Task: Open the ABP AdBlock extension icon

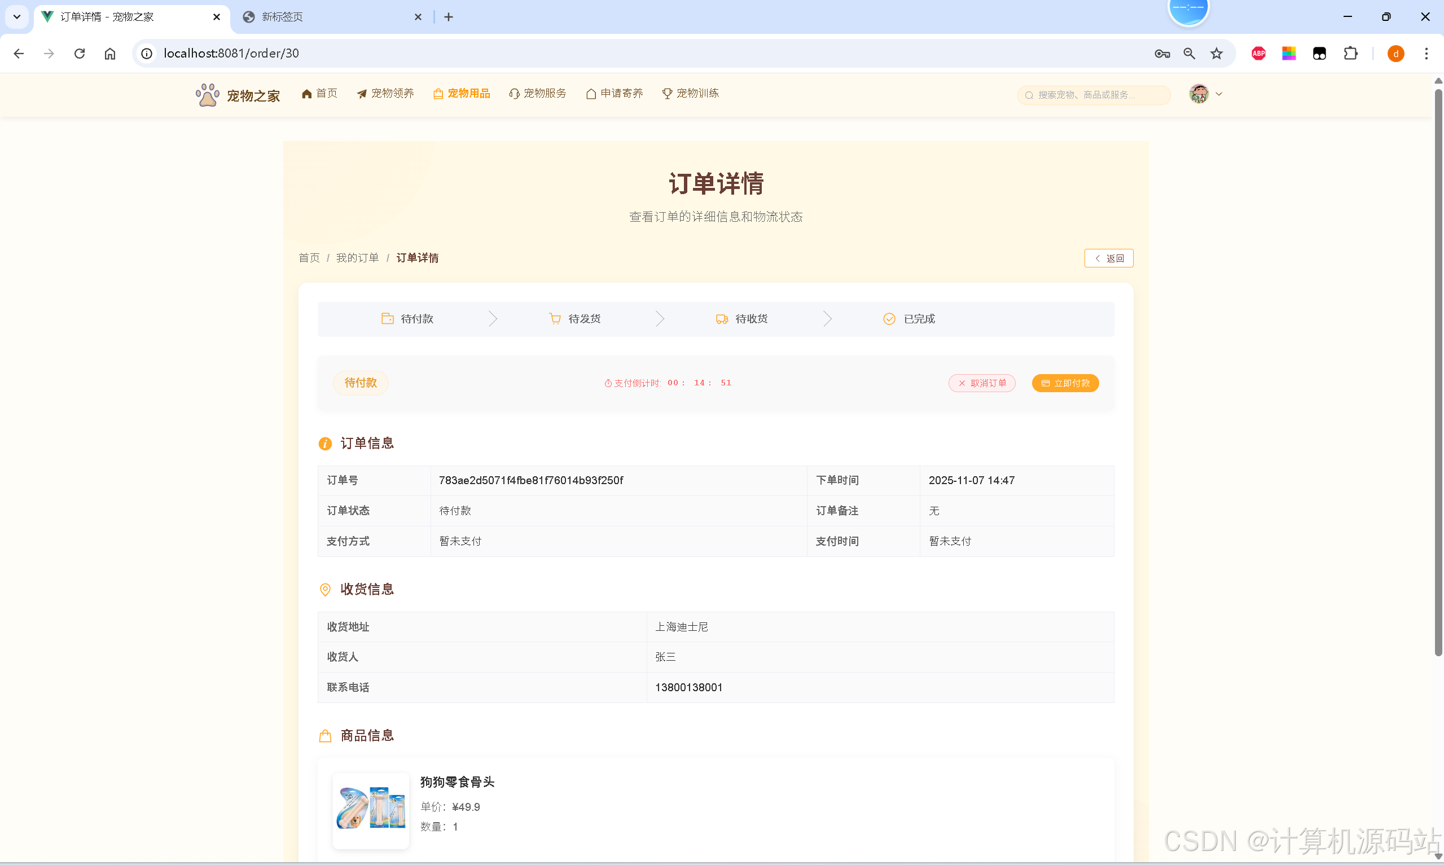Action: pyautogui.click(x=1259, y=54)
